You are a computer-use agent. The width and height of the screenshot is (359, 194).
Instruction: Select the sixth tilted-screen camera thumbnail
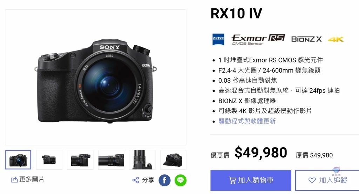click(173, 160)
